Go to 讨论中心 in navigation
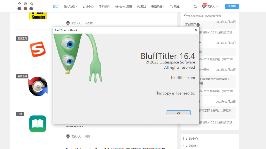266x149 pixels. point(88,7)
